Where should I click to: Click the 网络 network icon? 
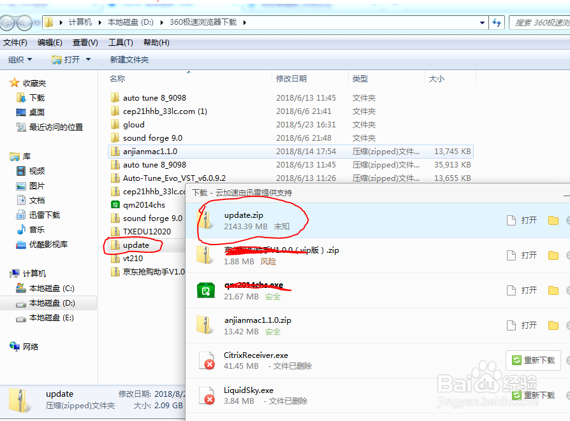(15, 346)
